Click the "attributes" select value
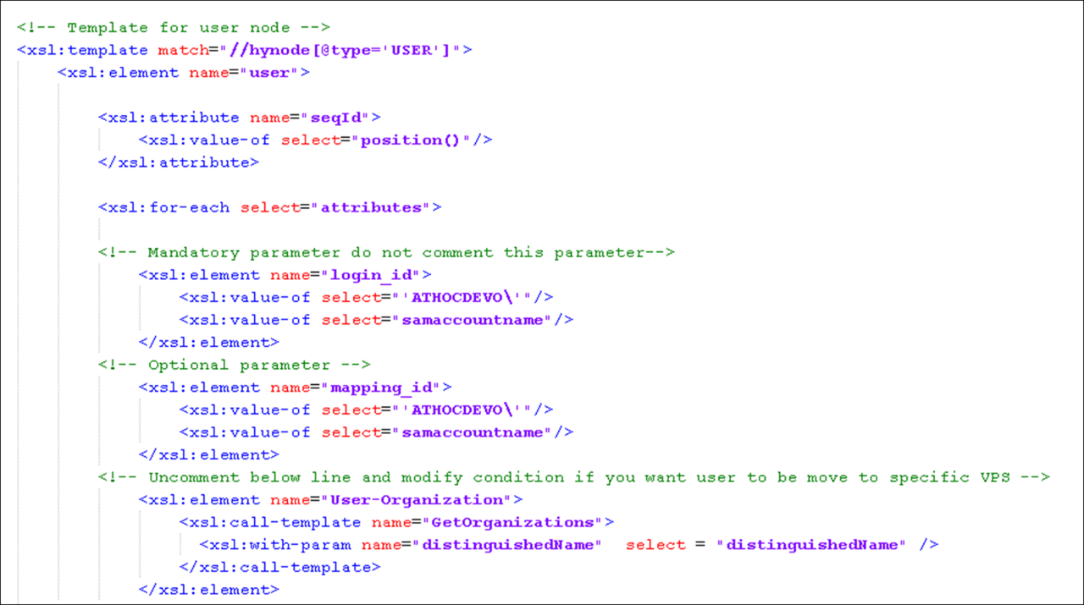The image size is (1084, 605). (371, 207)
